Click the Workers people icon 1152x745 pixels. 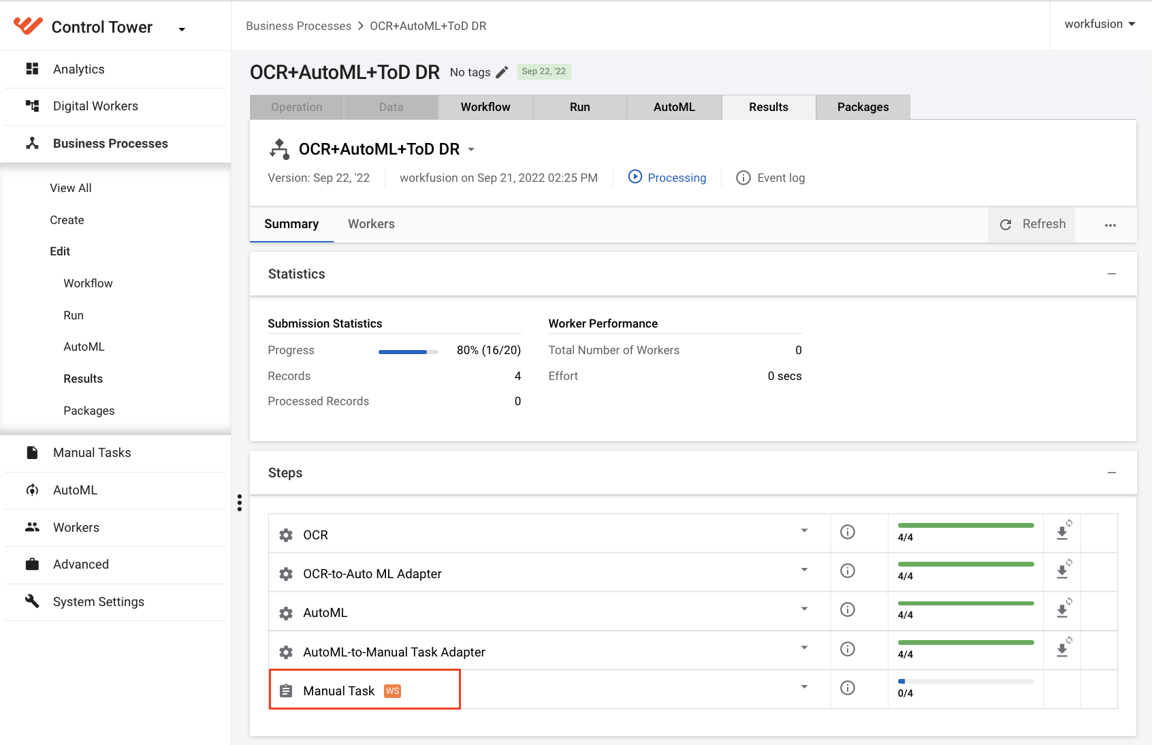point(32,527)
